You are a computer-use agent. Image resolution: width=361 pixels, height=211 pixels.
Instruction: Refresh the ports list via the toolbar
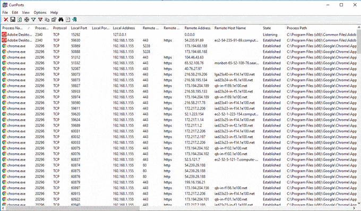pyautogui.click(x=20, y=20)
